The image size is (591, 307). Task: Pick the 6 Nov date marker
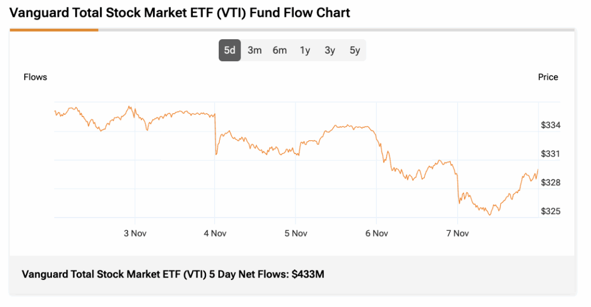click(x=376, y=233)
